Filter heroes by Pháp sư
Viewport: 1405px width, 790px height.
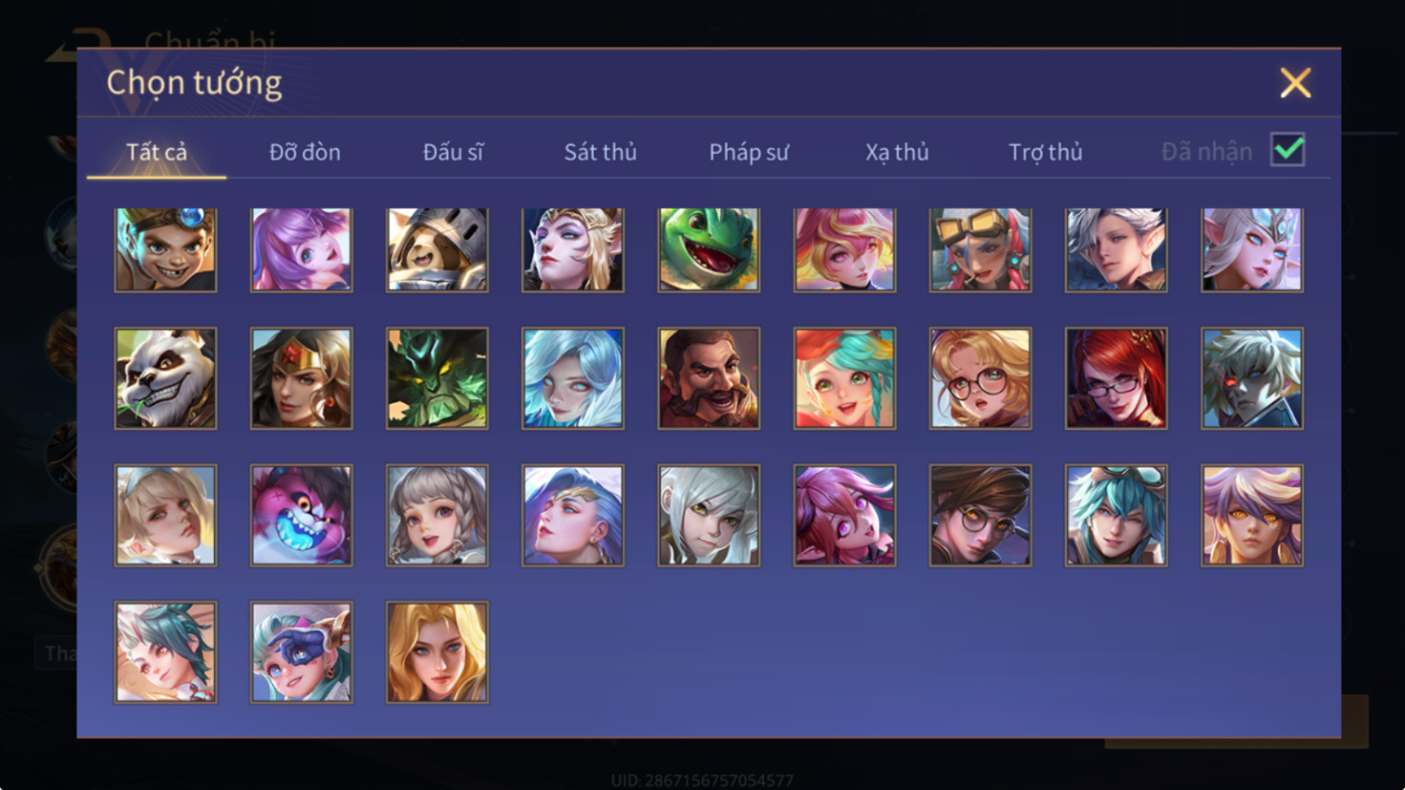pyautogui.click(x=748, y=152)
